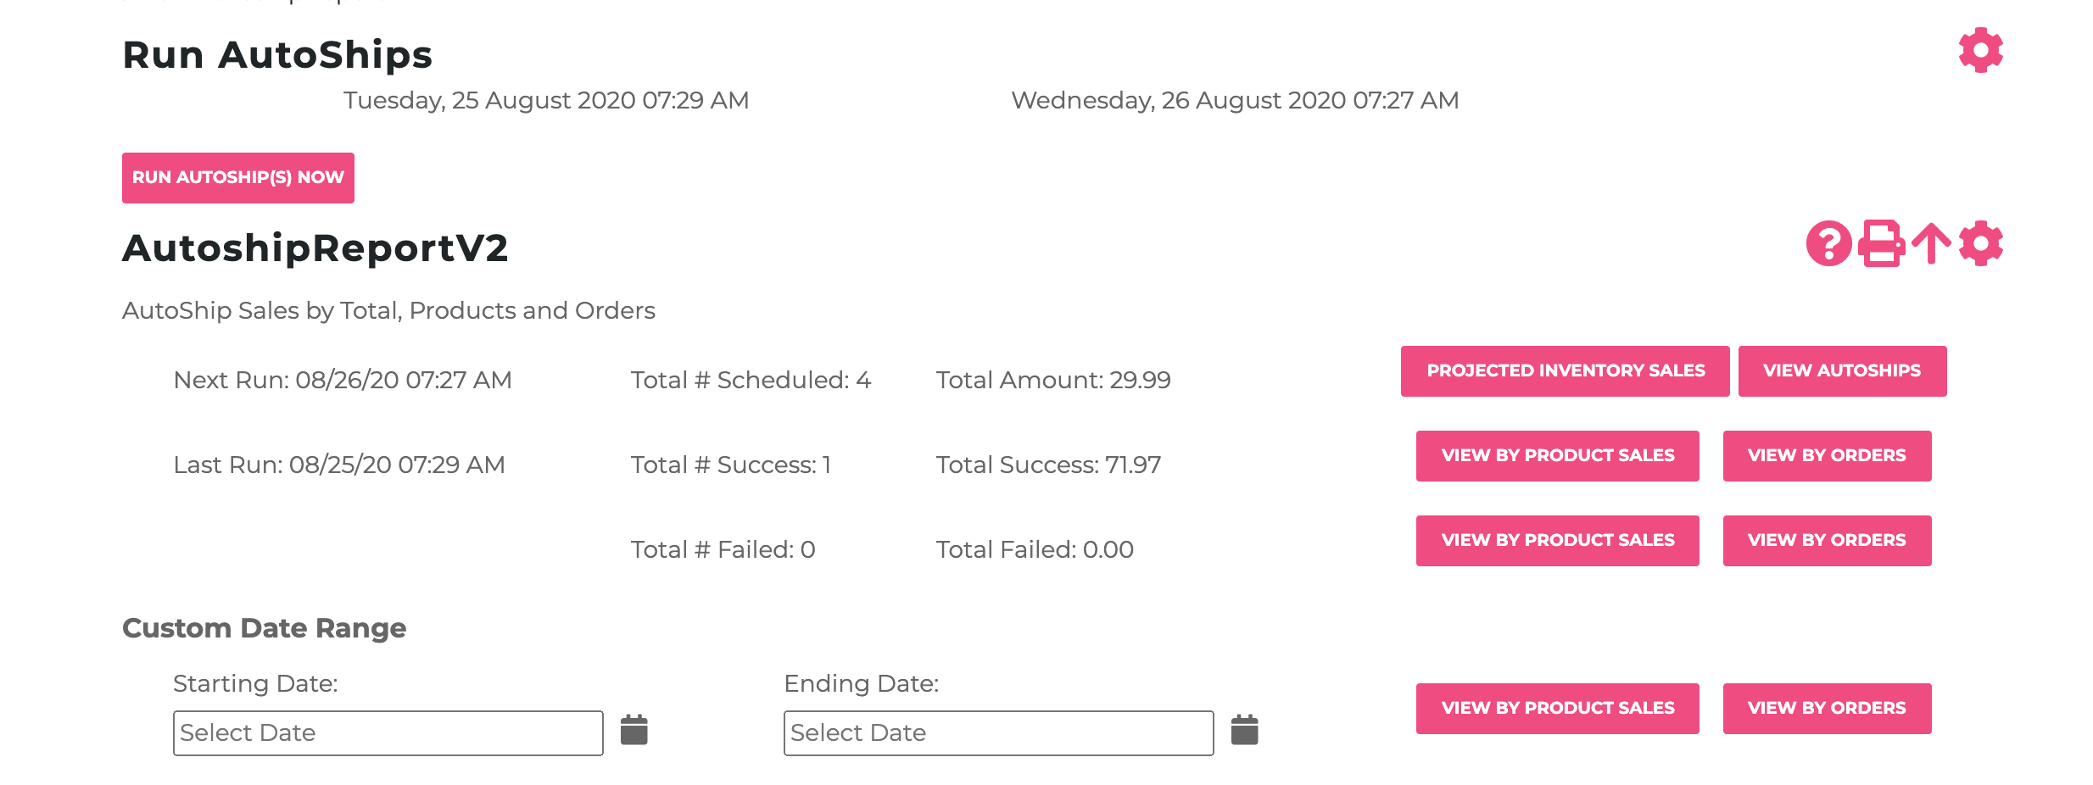Open Ending Date calendar picker icon

[x=1245, y=730]
